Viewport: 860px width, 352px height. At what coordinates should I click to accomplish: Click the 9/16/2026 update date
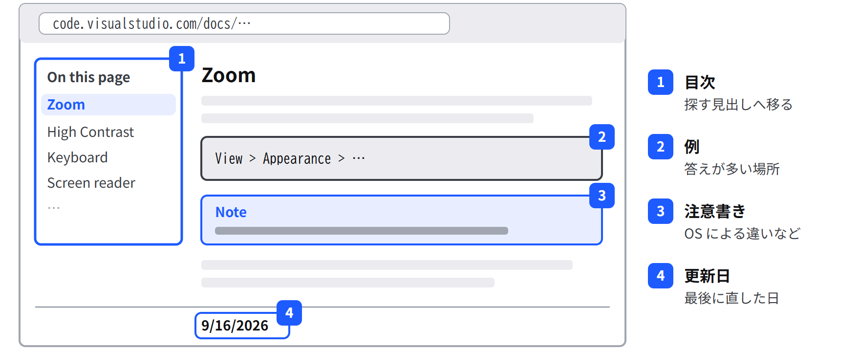click(235, 326)
